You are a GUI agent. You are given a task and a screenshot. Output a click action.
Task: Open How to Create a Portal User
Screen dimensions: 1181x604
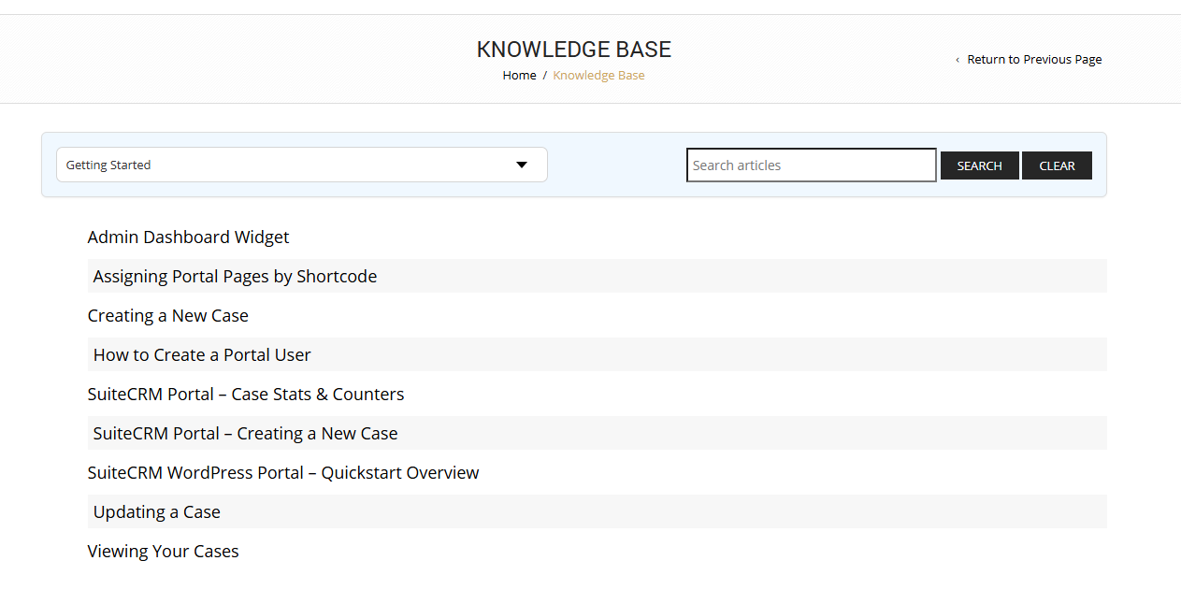click(202, 355)
